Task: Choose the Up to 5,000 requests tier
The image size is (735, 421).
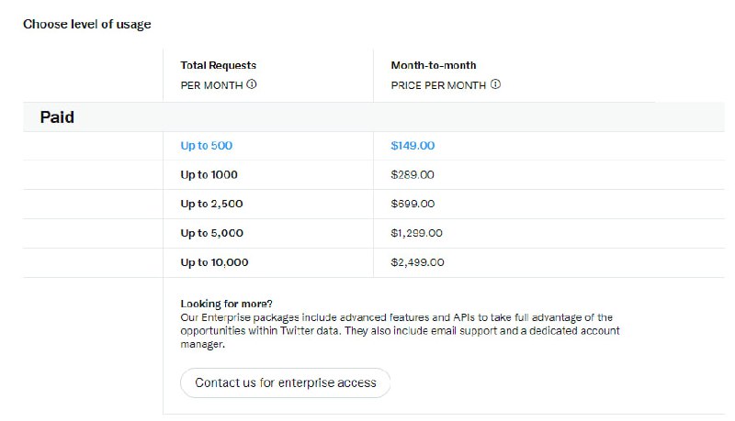Action: (x=211, y=233)
